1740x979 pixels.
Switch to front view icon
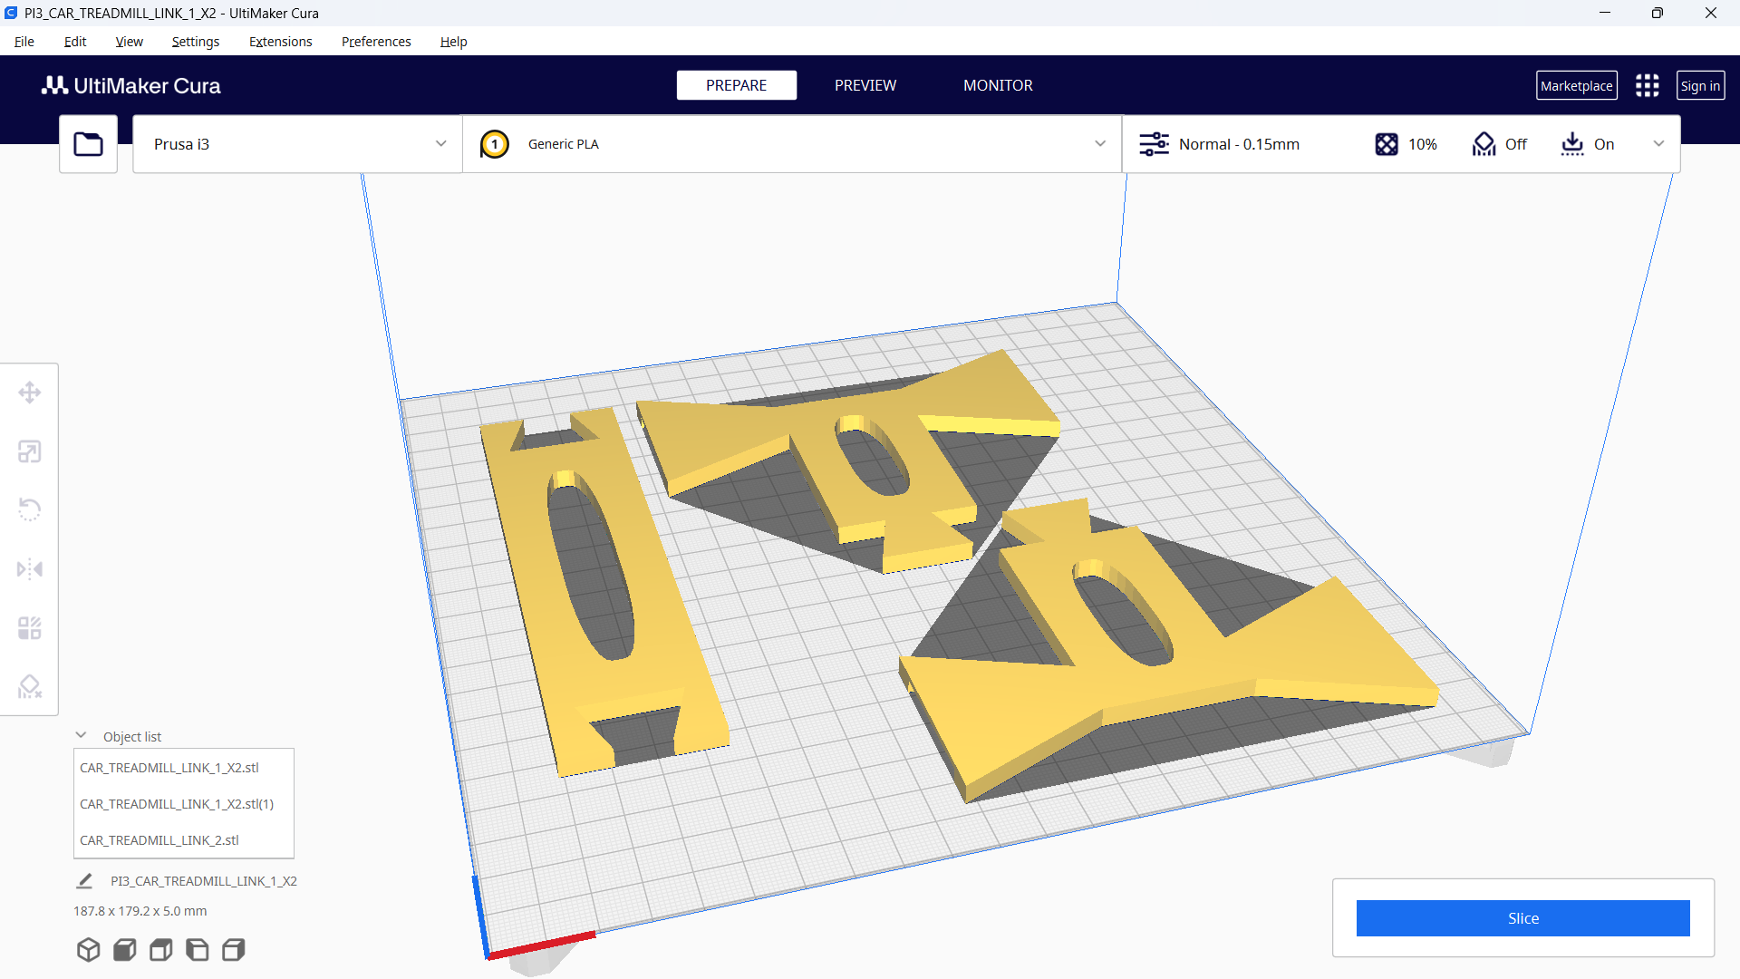[x=124, y=949]
